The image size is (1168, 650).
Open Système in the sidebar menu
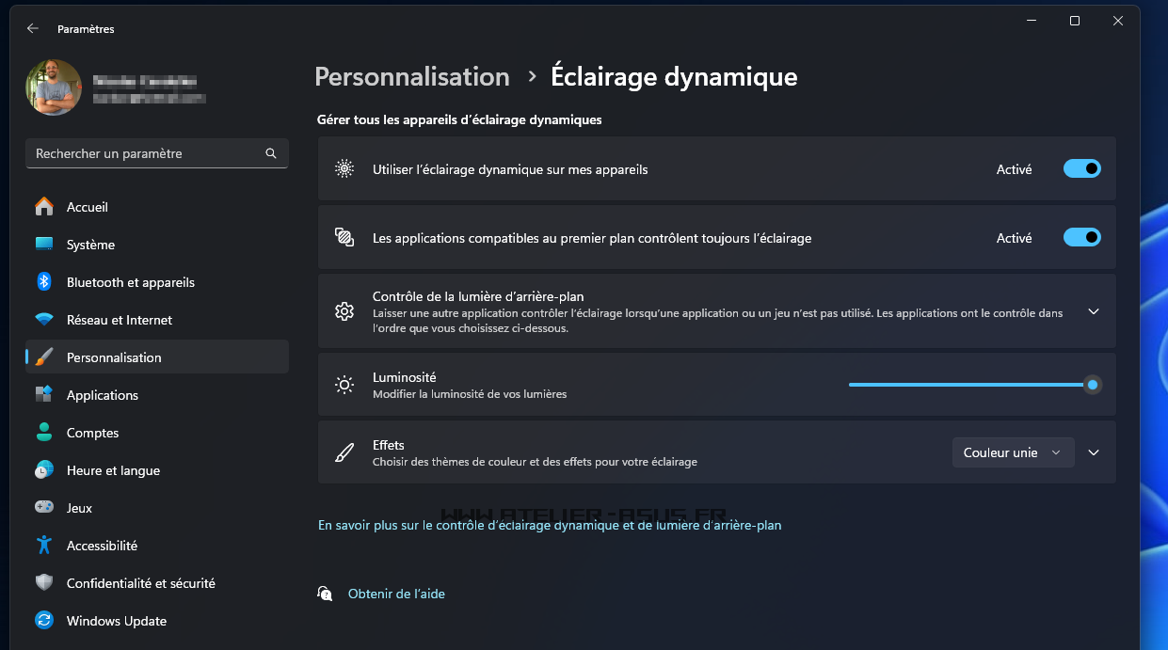90,245
